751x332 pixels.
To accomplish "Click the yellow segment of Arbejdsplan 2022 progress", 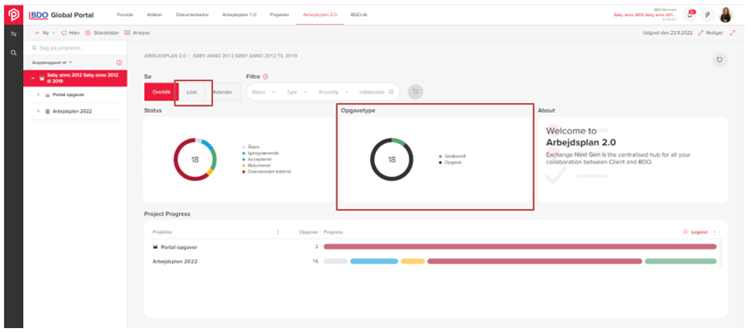I will click(413, 262).
